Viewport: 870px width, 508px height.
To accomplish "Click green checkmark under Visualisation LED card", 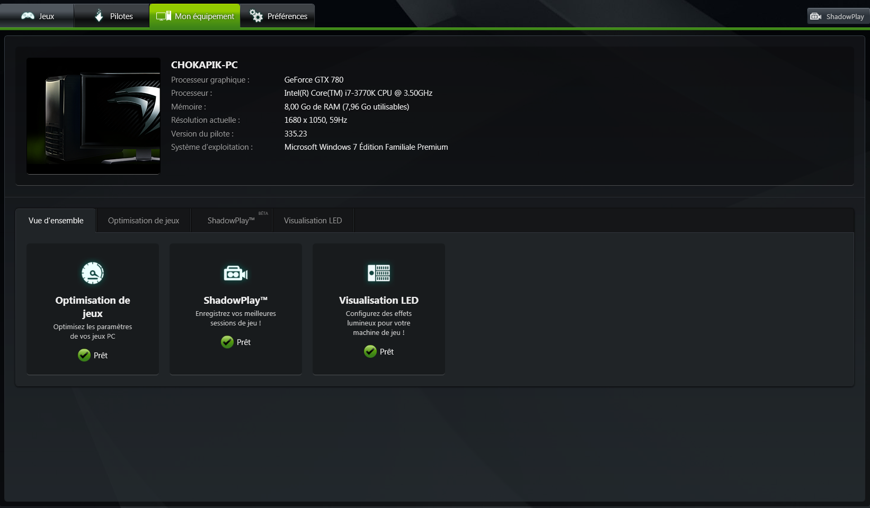I will point(370,351).
